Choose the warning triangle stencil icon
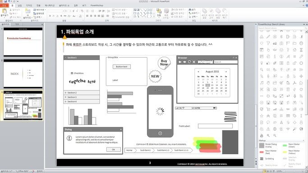Screen dimensions: 308x173 [268, 129]
